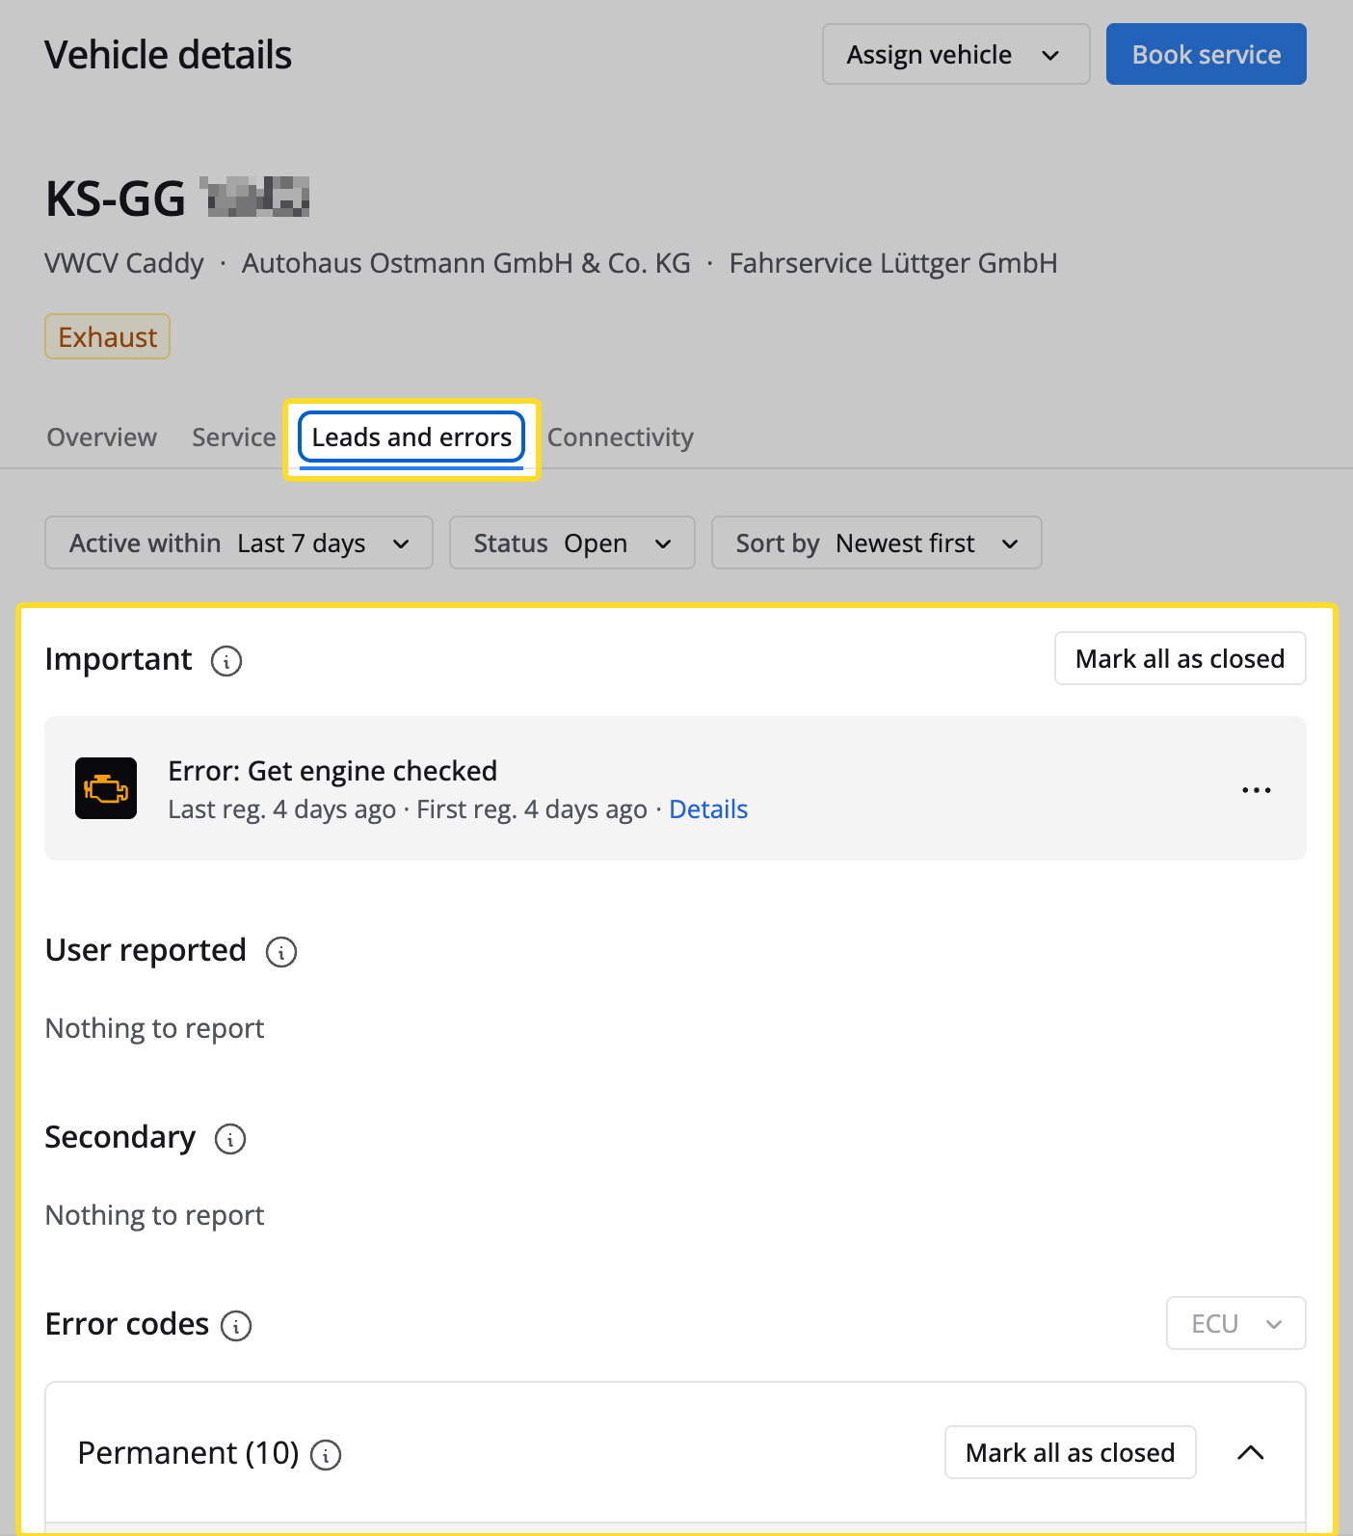Click info icon beside Secondary heading
The image size is (1353, 1536).
[x=230, y=1139]
